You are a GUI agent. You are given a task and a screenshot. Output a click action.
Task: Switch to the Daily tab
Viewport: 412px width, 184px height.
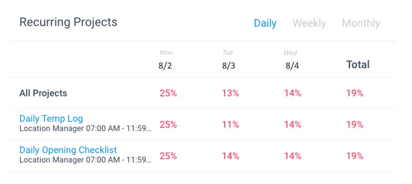[x=265, y=23]
